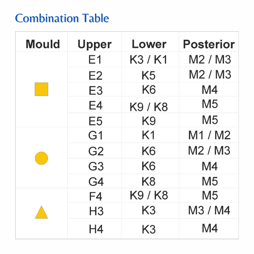This screenshot has height=254, width=254.
Task: Click the F4 upper cell
Action: tap(96, 196)
